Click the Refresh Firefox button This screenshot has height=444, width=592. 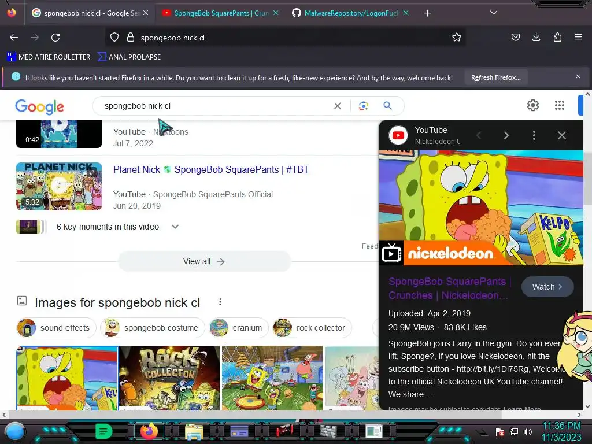click(495, 77)
